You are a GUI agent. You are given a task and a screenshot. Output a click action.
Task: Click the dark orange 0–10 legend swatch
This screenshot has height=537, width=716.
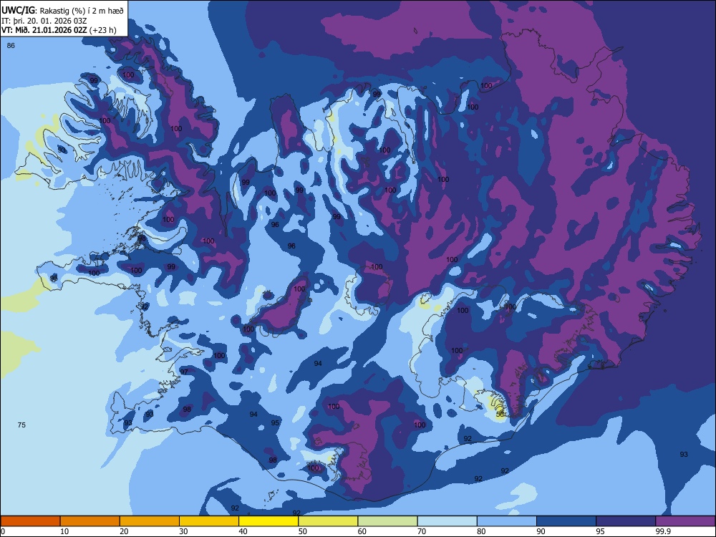[30, 521]
